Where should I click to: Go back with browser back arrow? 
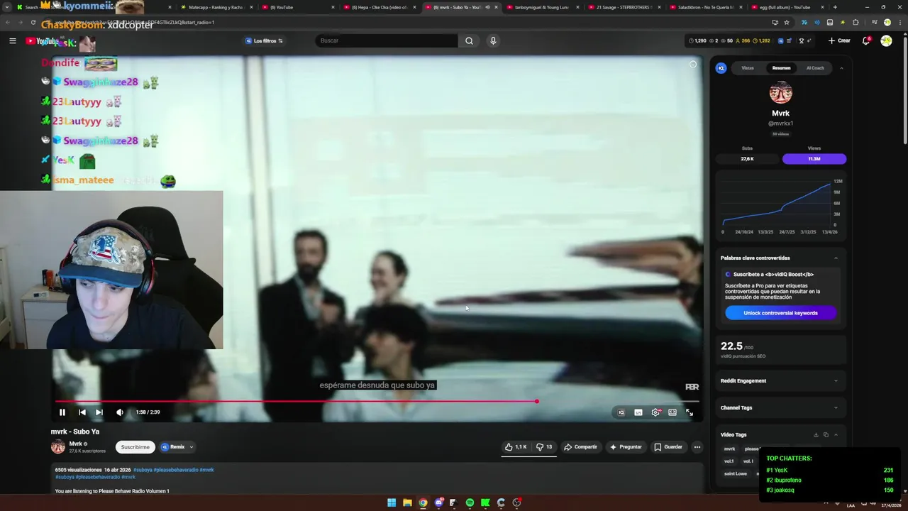(8, 22)
